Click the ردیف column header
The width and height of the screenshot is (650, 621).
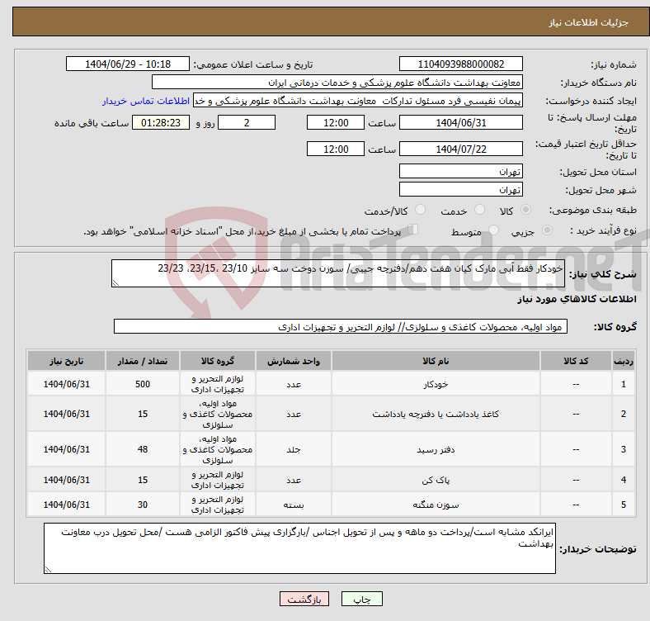pyautogui.click(x=624, y=361)
